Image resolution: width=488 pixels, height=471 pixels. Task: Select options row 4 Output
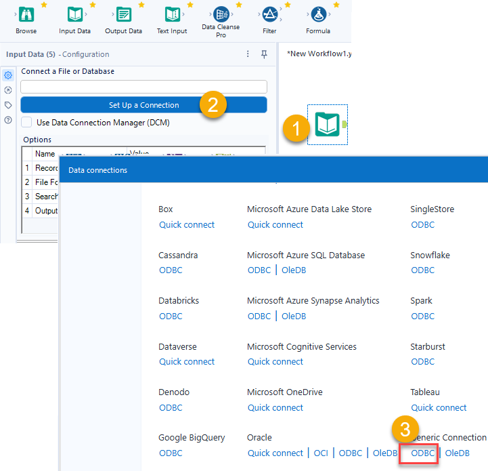41,211
